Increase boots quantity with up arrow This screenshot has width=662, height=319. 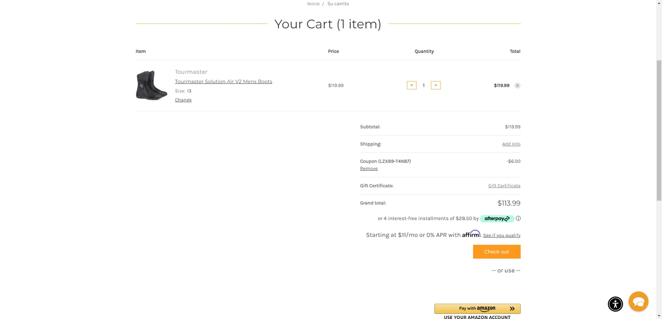click(436, 85)
